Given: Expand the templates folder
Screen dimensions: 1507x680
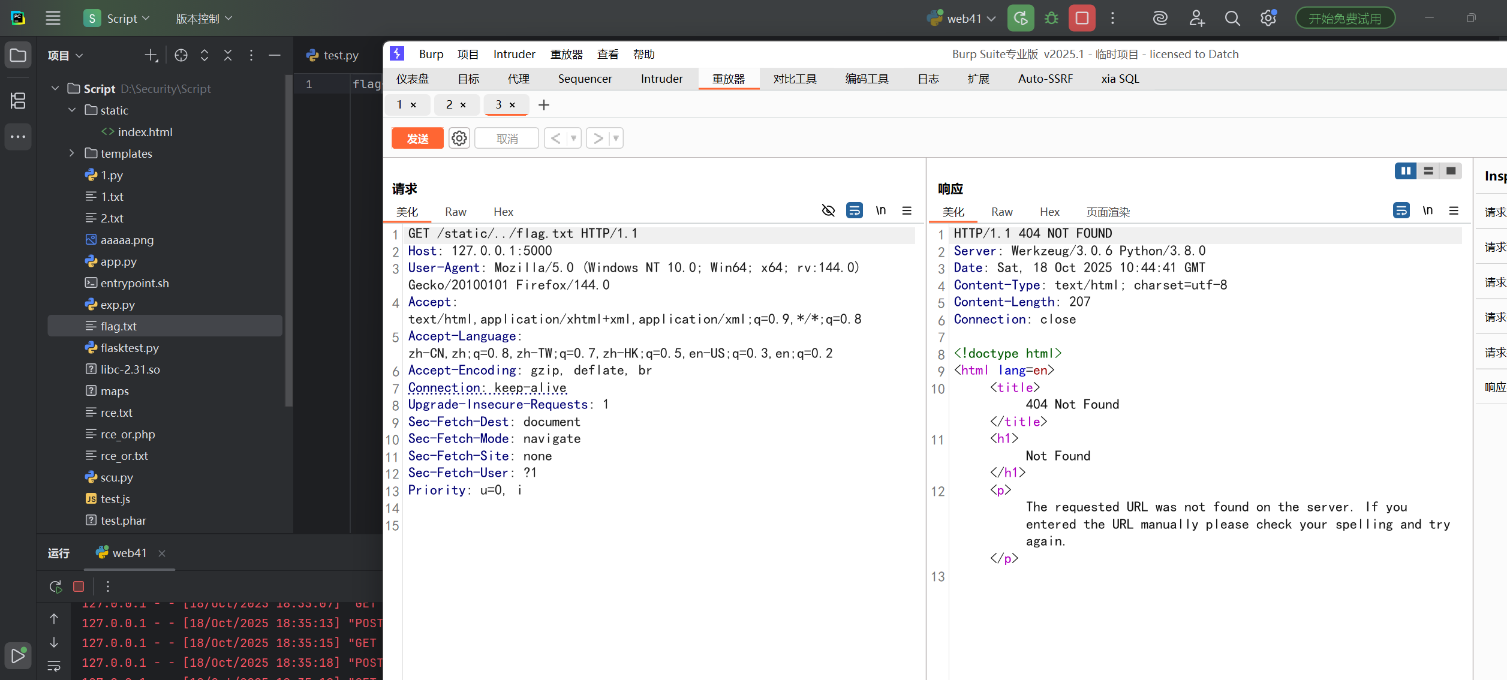Looking at the screenshot, I should point(72,153).
